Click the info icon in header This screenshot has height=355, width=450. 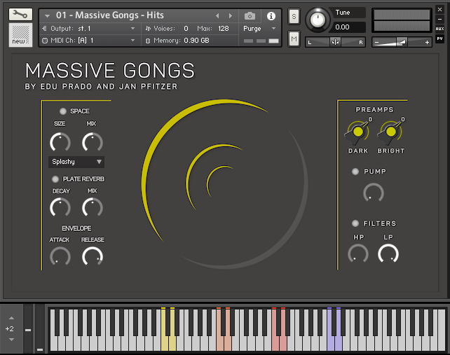pos(271,15)
